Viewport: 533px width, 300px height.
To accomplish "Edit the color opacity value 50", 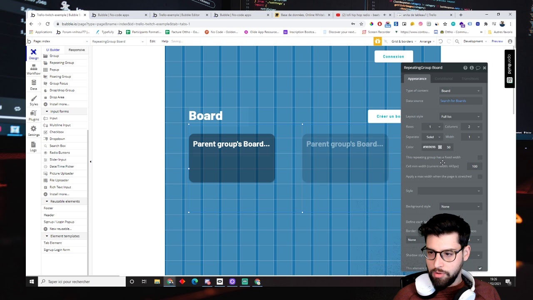I will 448,147.
